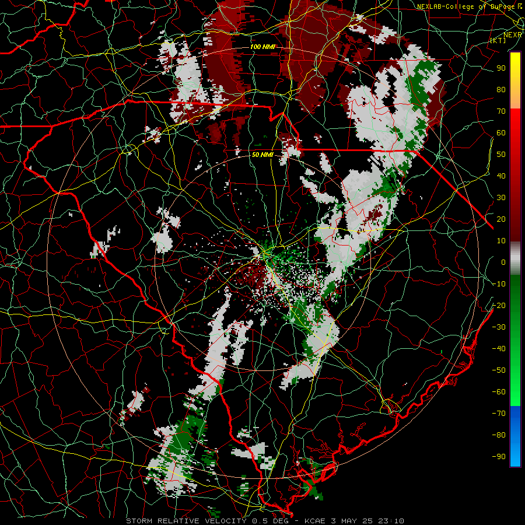Click the -20 value on velocity scale

point(499,305)
